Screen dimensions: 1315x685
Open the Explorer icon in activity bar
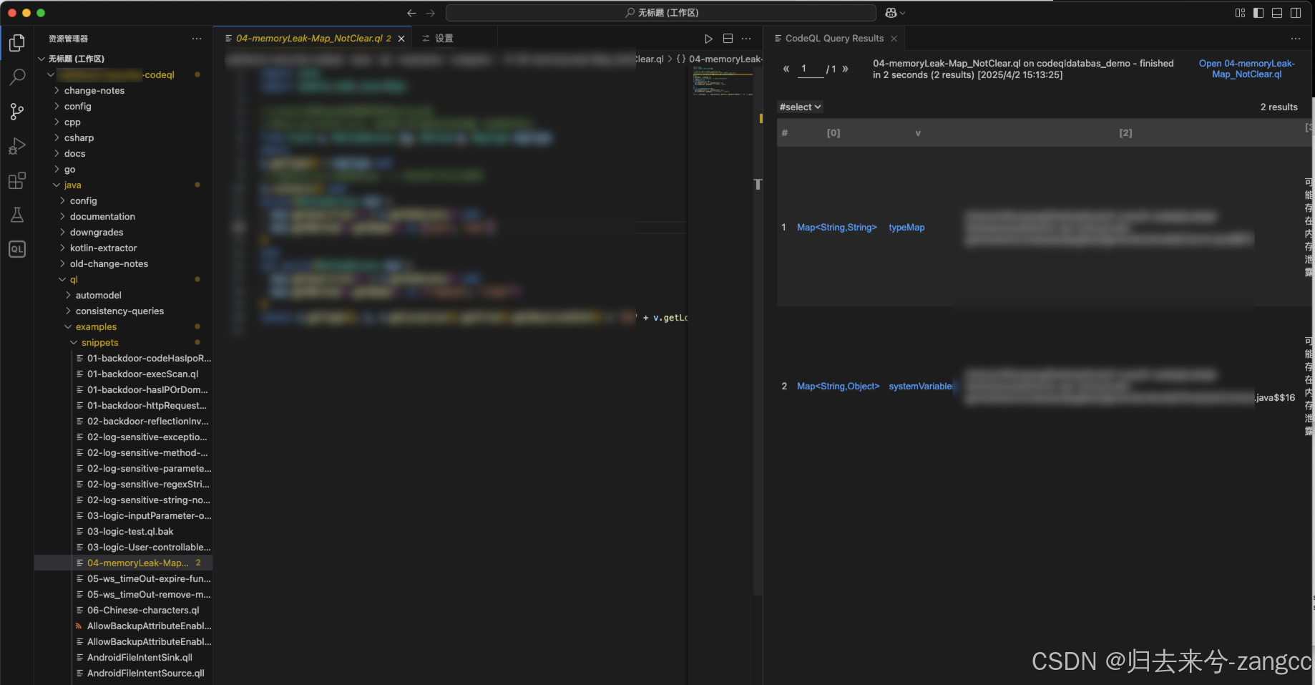click(16, 42)
